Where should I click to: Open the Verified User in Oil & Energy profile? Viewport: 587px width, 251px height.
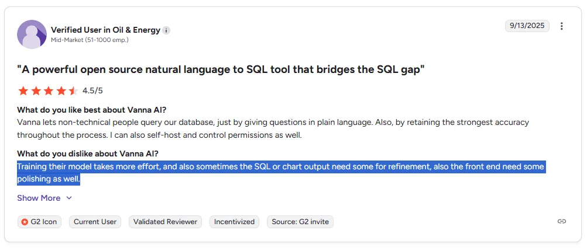[x=105, y=30]
